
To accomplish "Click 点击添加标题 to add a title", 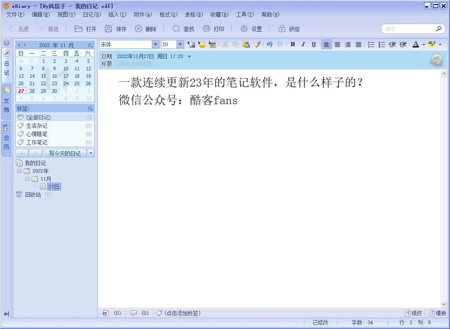I will click(135, 64).
